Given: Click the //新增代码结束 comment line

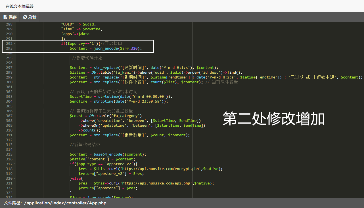Looking at the screenshot, I should [85, 145].
